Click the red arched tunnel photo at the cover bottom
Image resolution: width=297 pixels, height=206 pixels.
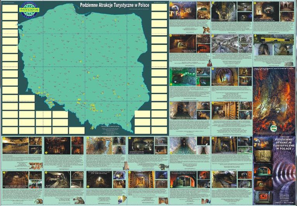tap(275, 174)
